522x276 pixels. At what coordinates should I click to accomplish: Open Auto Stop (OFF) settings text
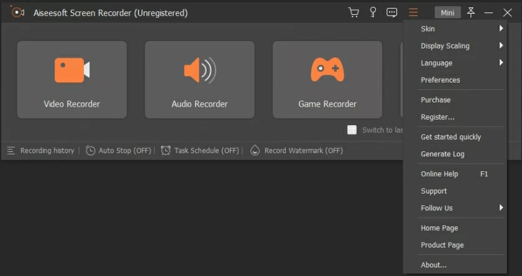[125, 151]
